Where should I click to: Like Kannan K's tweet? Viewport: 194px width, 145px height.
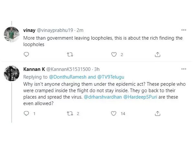pyautogui.click(x=113, y=113)
